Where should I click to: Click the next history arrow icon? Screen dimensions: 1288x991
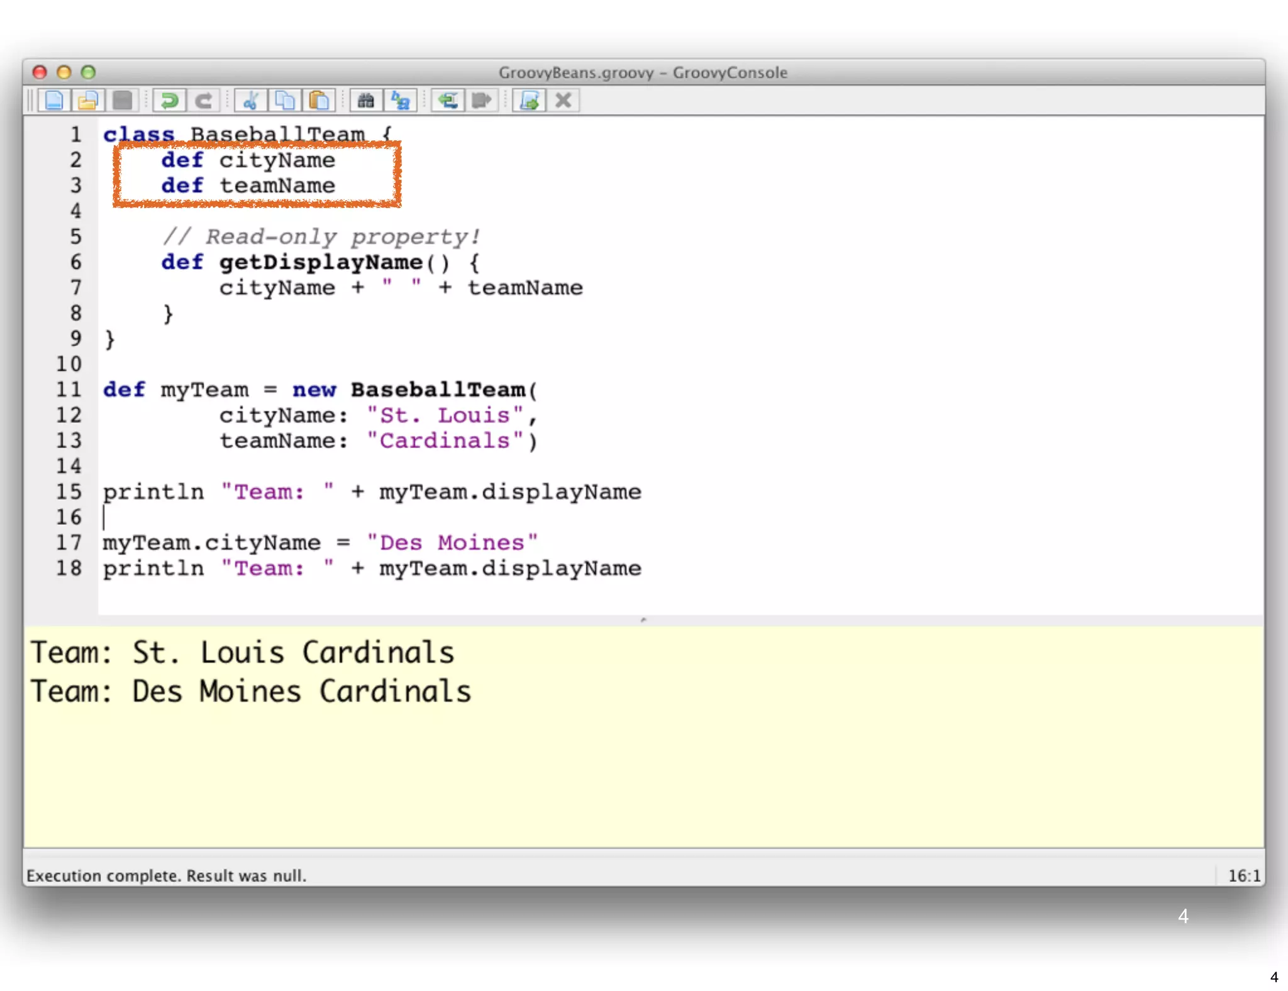(482, 101)
